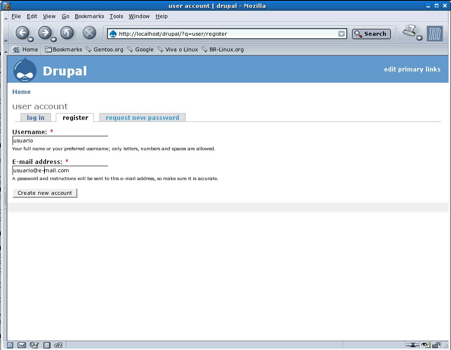Open the Google bookmark
Viewport: 451px width, 350px height.
(141, 49)
